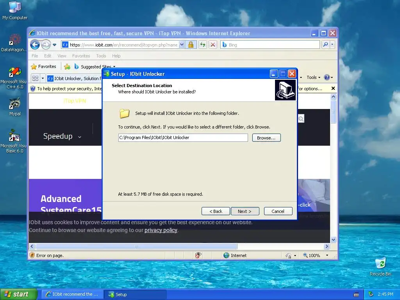This screenshot has height=300, width=400.
Task: Switch to IObit recommend taskbar button
Action: (x=72, y=294)
